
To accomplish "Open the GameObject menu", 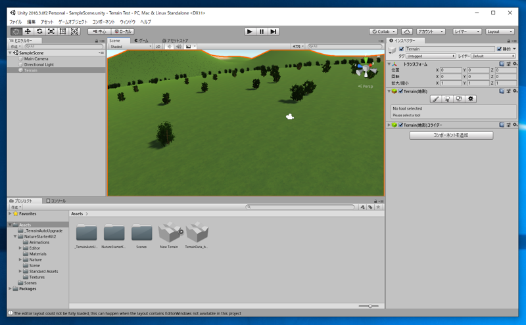I will [73, 22].
